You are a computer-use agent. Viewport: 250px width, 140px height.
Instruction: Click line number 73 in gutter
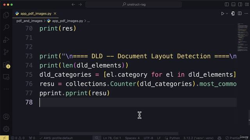coord(29,56)
